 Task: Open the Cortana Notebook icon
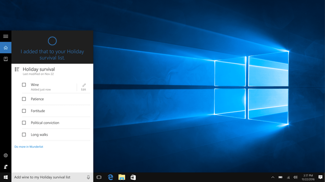[5, 59]
